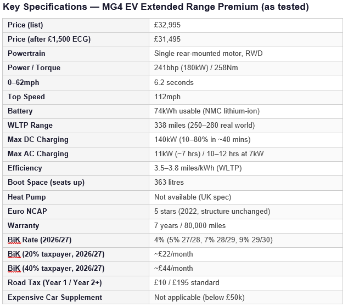Select the 7 years / 80,000 miles cell
Image resolution: width=348 pixels, height=307 pixels.
pos(246,226)
